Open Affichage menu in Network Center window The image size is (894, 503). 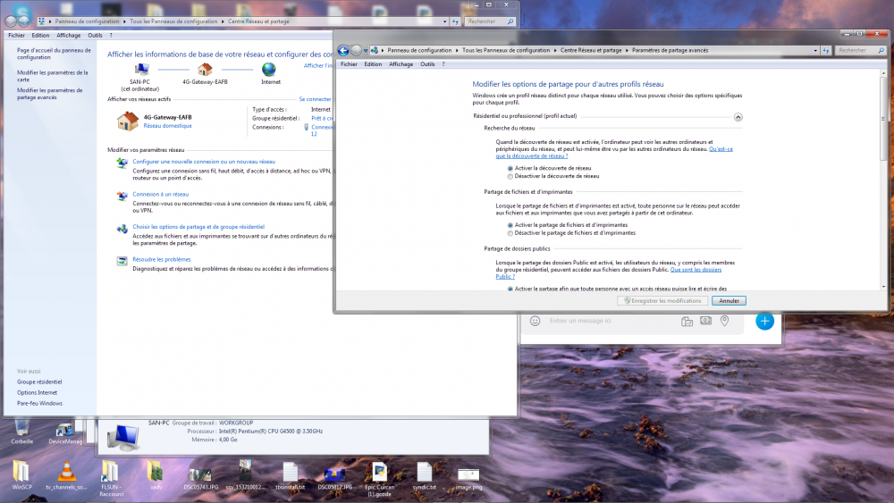[69, 36]
